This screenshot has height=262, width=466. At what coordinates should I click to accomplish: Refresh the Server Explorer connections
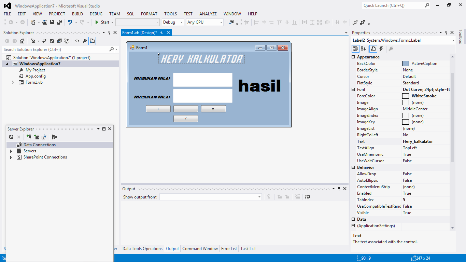pyautogui.click(x=11, y=137)
